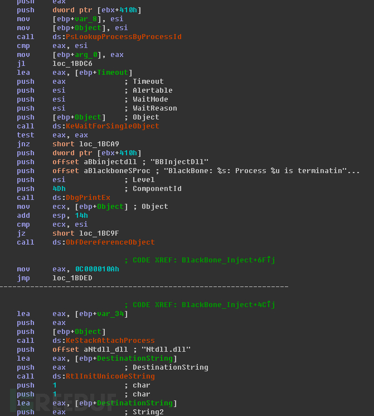Viewport: 374px width, 416px height.
Task: Click the aBlackboneSProc offset name
Action: click(117, 171)
